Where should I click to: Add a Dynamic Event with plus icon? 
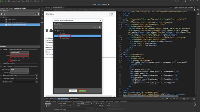pyautogui.click(x=36, y=79)
